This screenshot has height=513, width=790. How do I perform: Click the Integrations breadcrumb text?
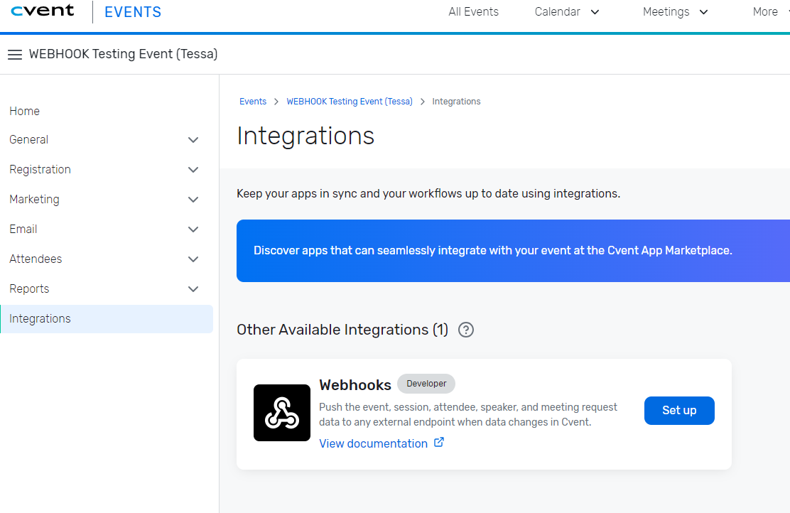457,102
